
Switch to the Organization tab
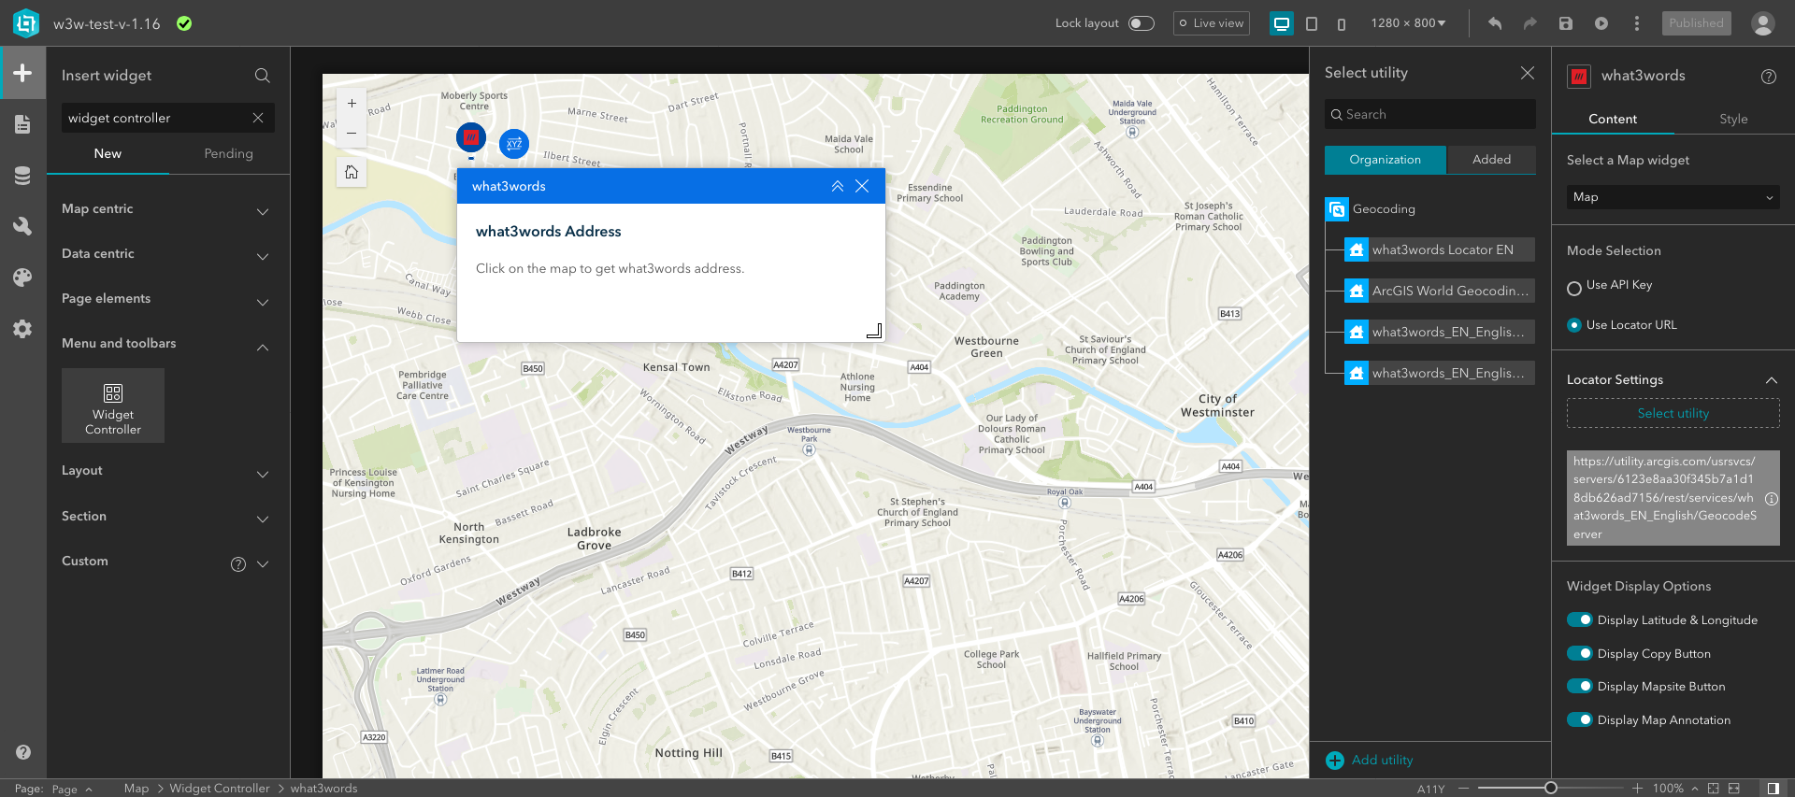coord(1385,160)
